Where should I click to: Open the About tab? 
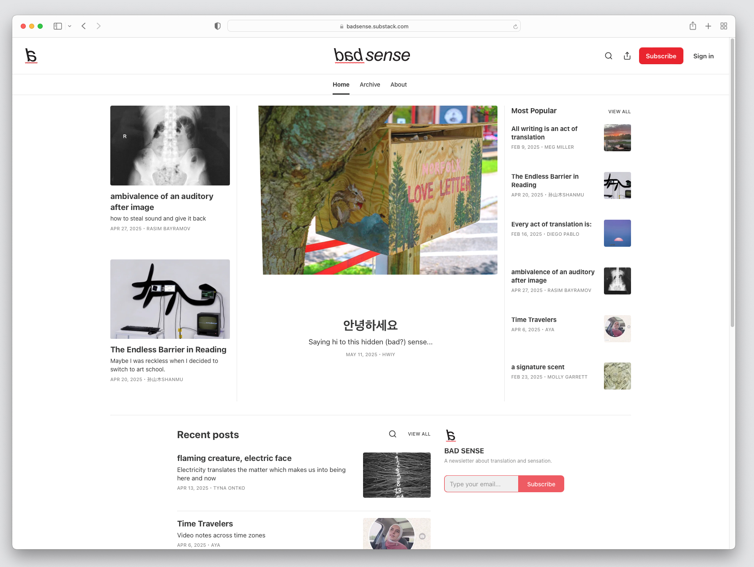coord(398,85)
